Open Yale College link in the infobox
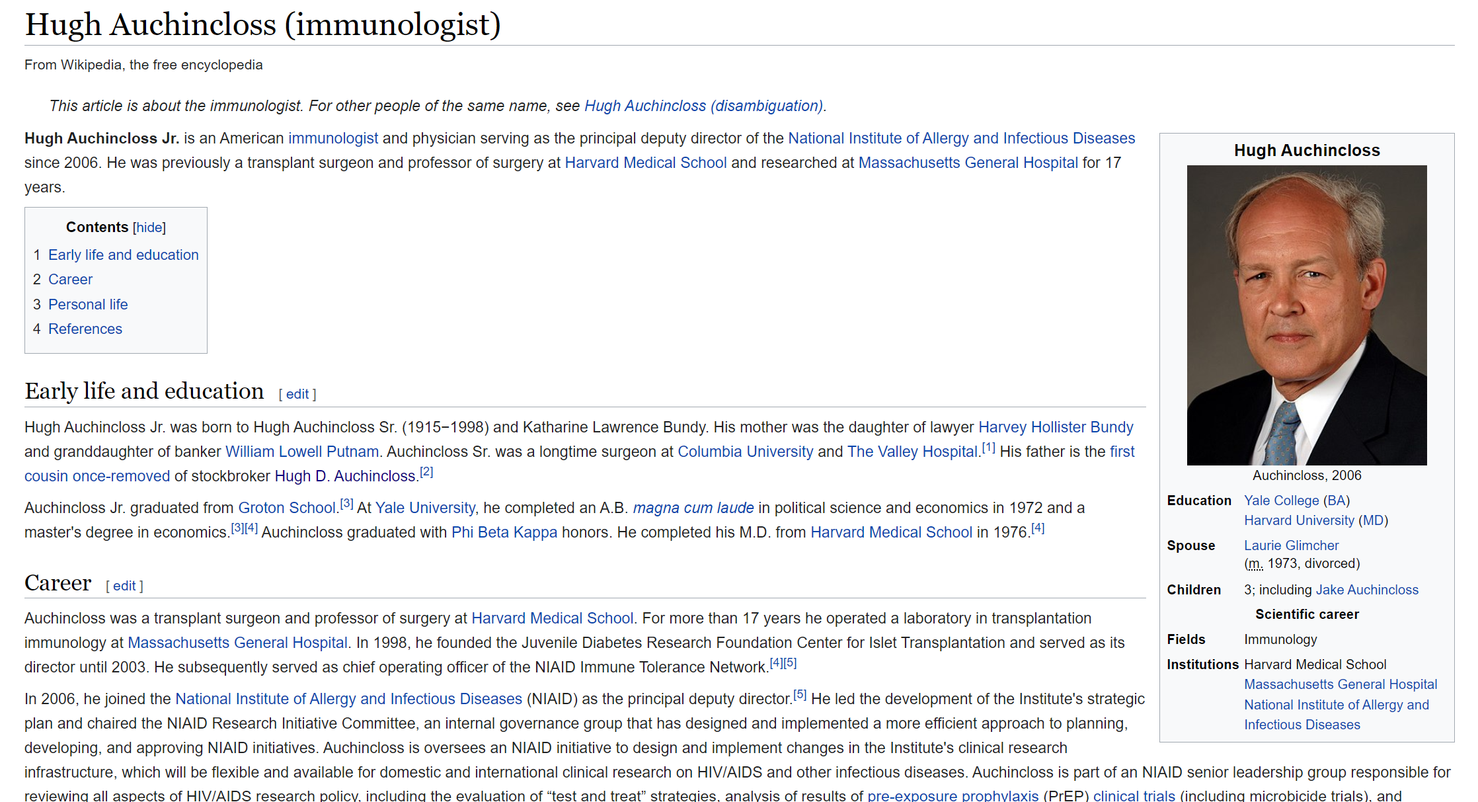 (1281, 501)
